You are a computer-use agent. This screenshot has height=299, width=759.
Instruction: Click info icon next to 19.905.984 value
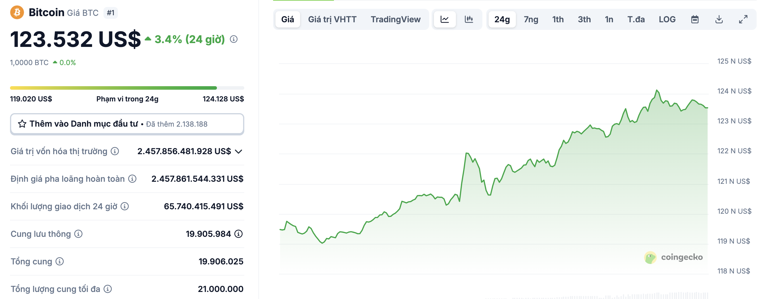(x=238, y=234)
